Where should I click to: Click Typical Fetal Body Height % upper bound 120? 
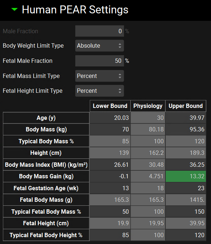click(186, 235)
